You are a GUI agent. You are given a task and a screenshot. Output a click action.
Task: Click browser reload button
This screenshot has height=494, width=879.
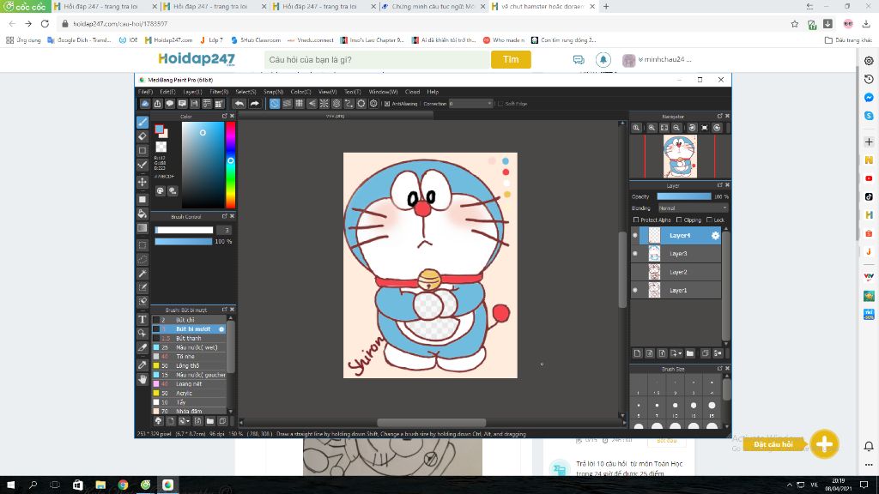[45, 23]
